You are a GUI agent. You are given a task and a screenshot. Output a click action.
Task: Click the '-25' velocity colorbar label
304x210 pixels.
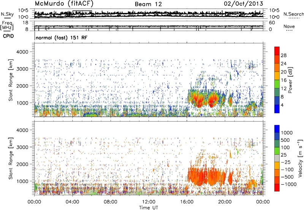286,162
